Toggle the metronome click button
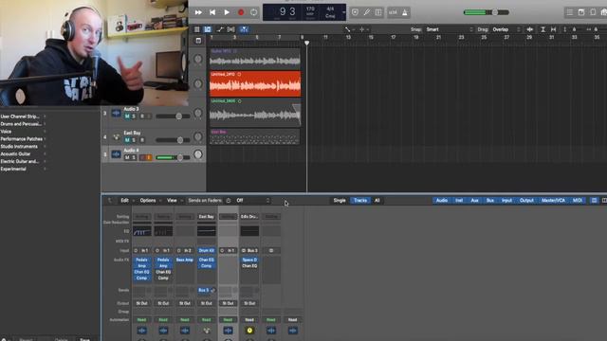Screen dimensions: 607x341 point(405,12)
